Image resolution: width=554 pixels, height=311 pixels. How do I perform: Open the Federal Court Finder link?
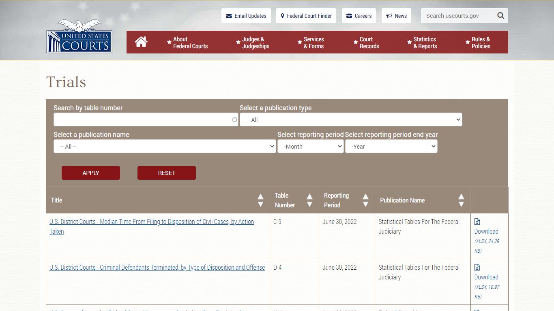(306, 16)
